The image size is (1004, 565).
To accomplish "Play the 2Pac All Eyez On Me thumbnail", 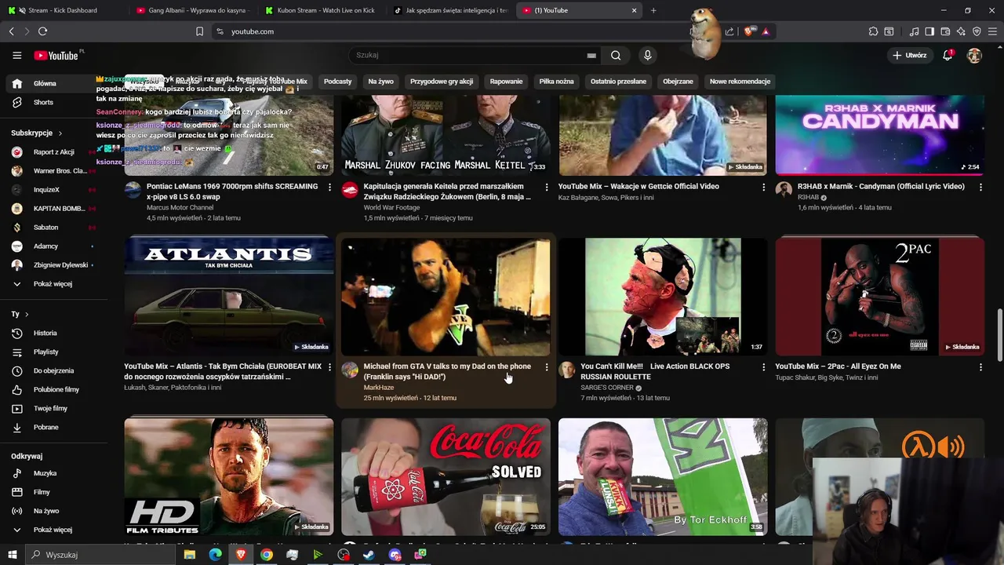I will tap(879, 297).
